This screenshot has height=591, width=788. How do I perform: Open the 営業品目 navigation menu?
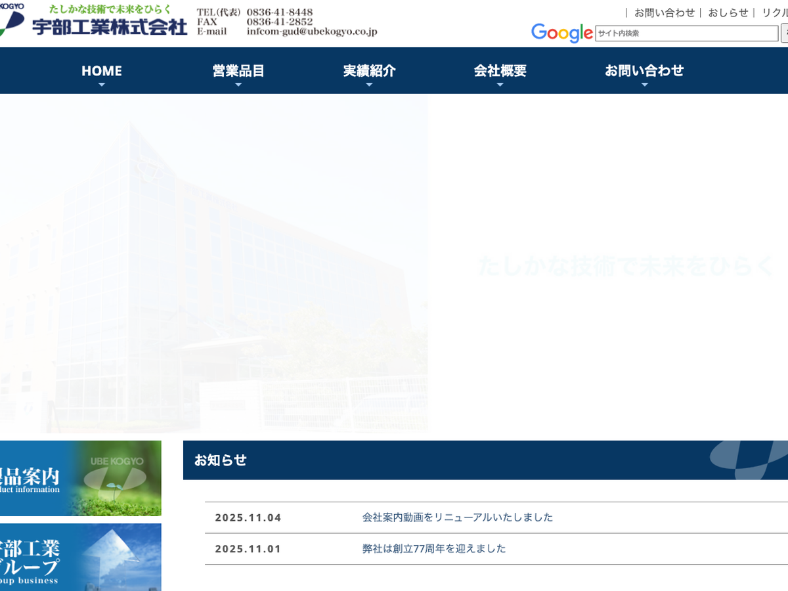click(x=238, y=70)
